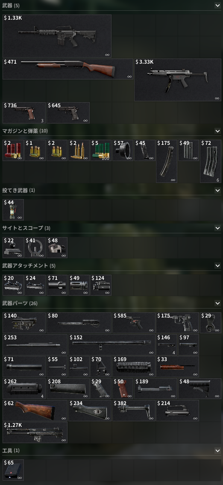223x485 pixels.
Task: Select the MP5 receiver priced $1.27K
Action: 35,432
